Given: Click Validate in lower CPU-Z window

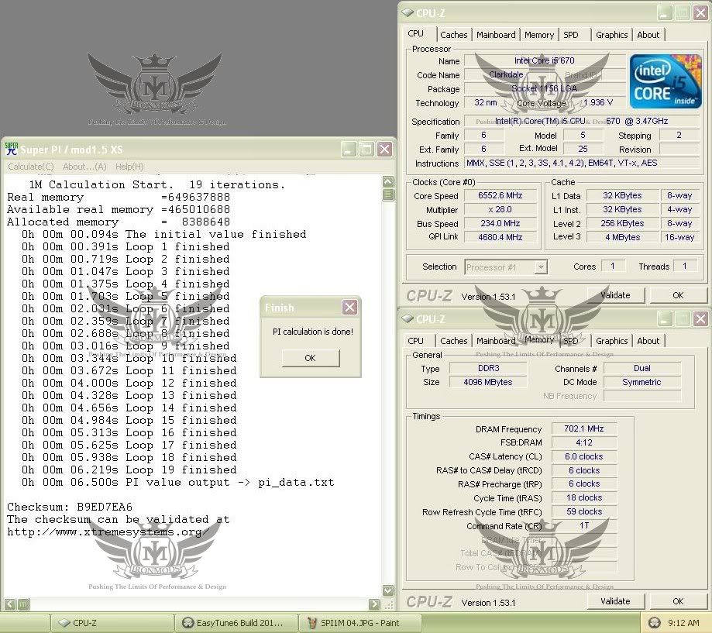Looking at the screenshot, I should click(x=615, y=601).
